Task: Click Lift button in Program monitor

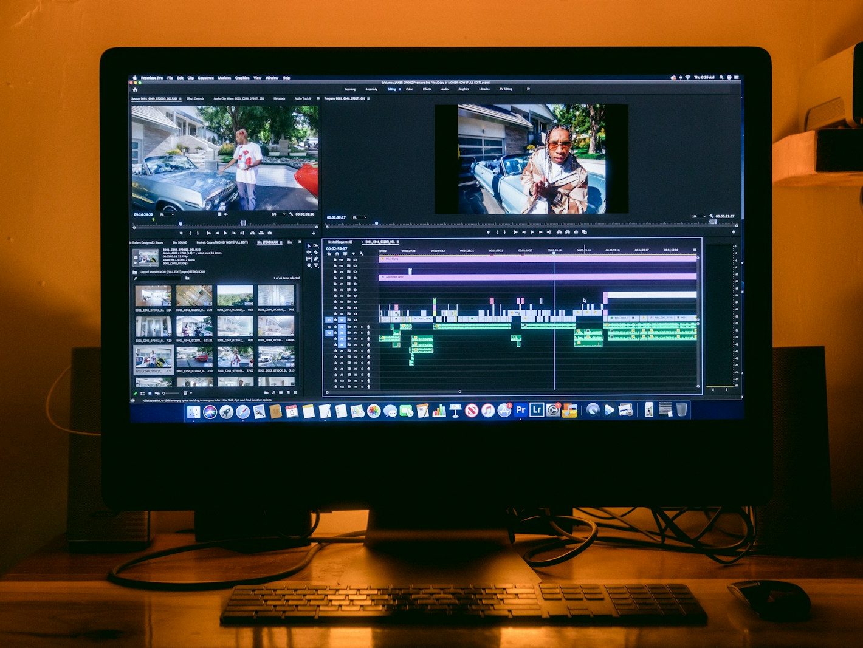Action: [x=559, y=232]
